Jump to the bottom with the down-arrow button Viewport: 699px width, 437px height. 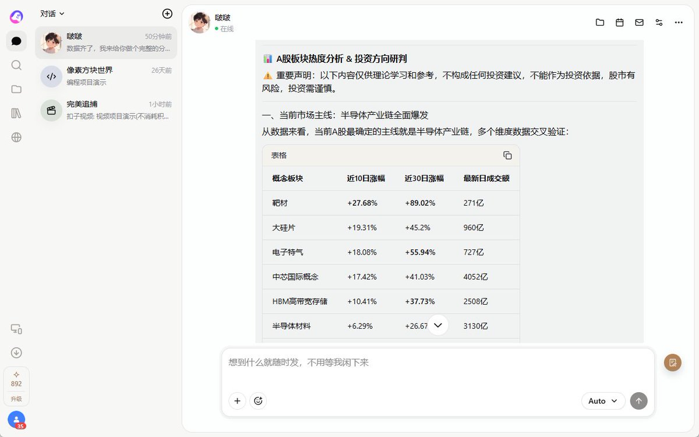438,325
